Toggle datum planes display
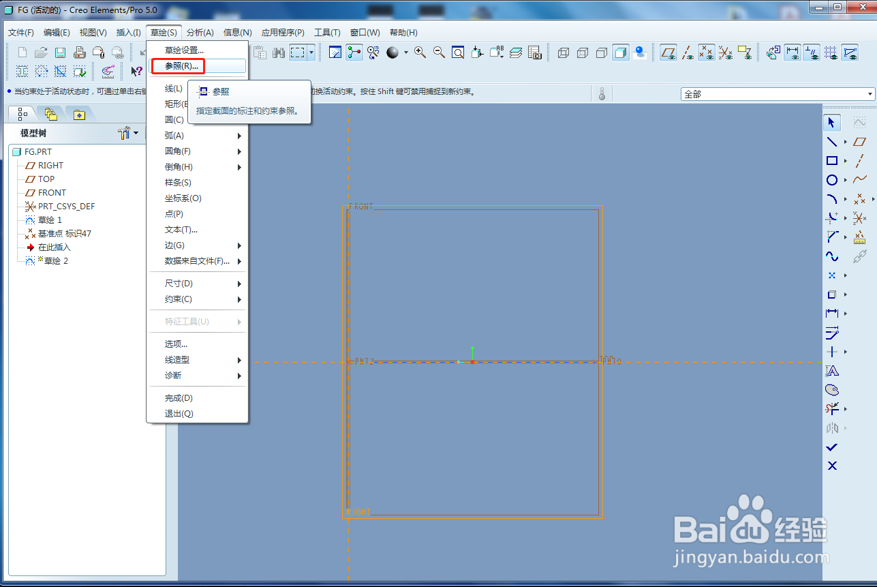 [x=669, y=52]
